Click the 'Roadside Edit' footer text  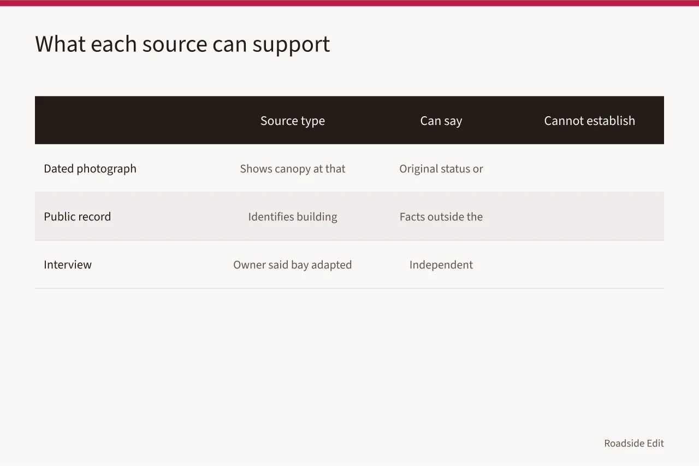tap(634, 443)
